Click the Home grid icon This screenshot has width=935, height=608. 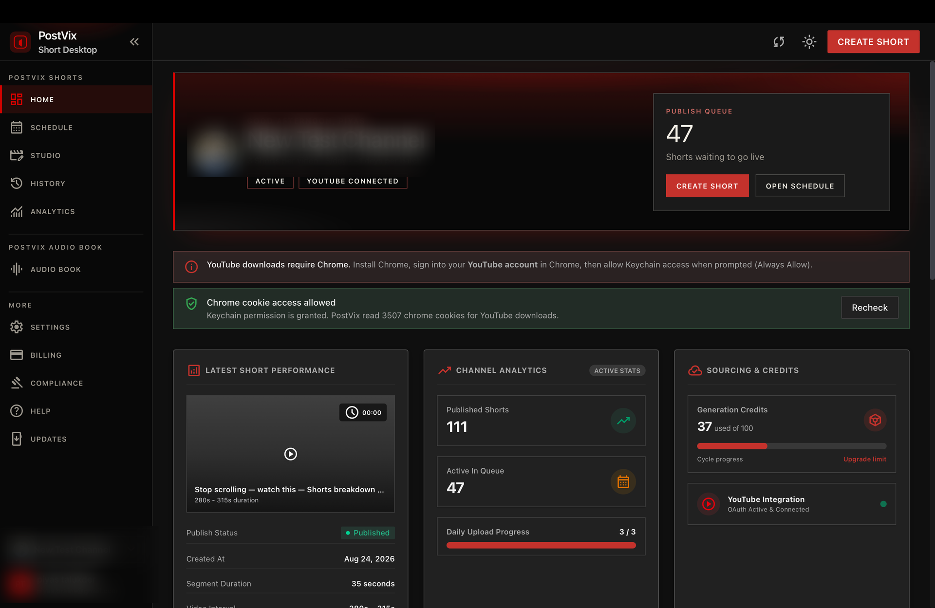17,99
